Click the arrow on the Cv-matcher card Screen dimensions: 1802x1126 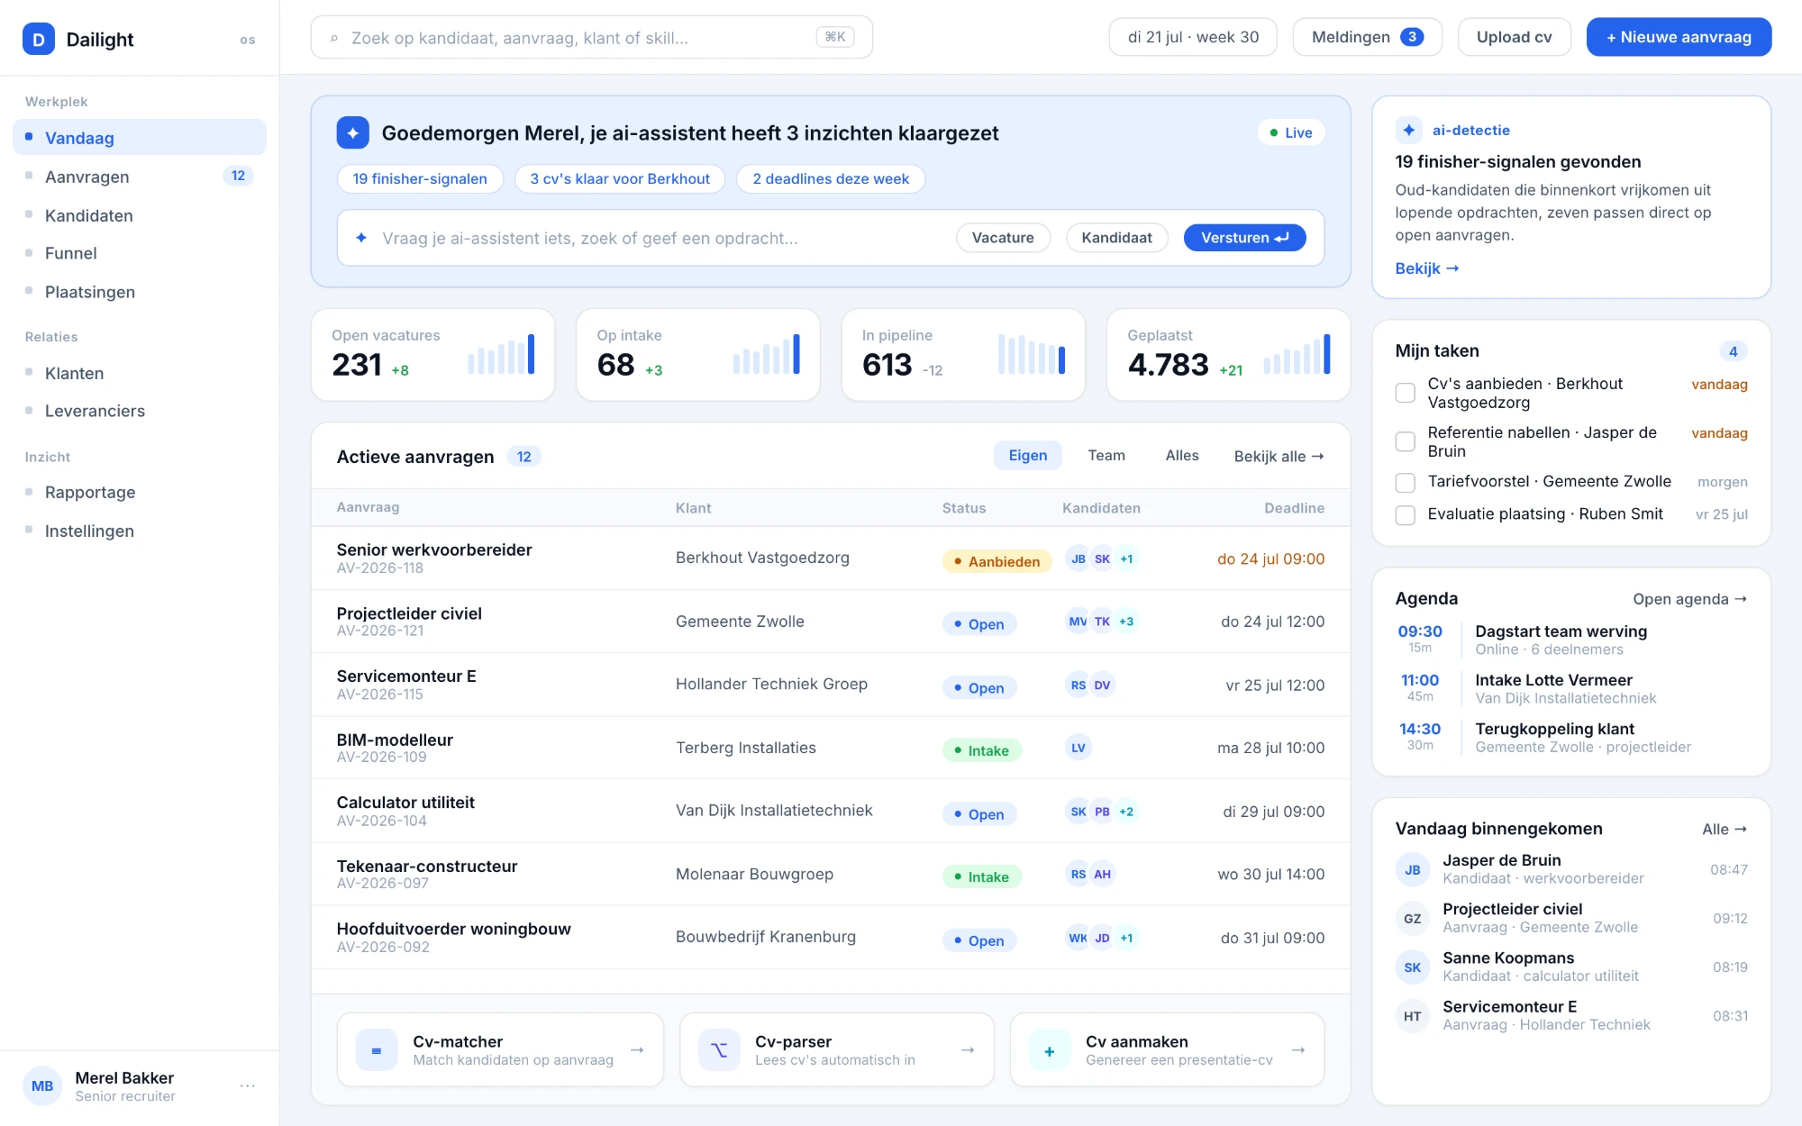click(637, 1049)
